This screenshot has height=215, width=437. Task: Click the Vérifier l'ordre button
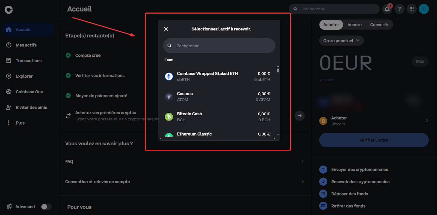374,140
